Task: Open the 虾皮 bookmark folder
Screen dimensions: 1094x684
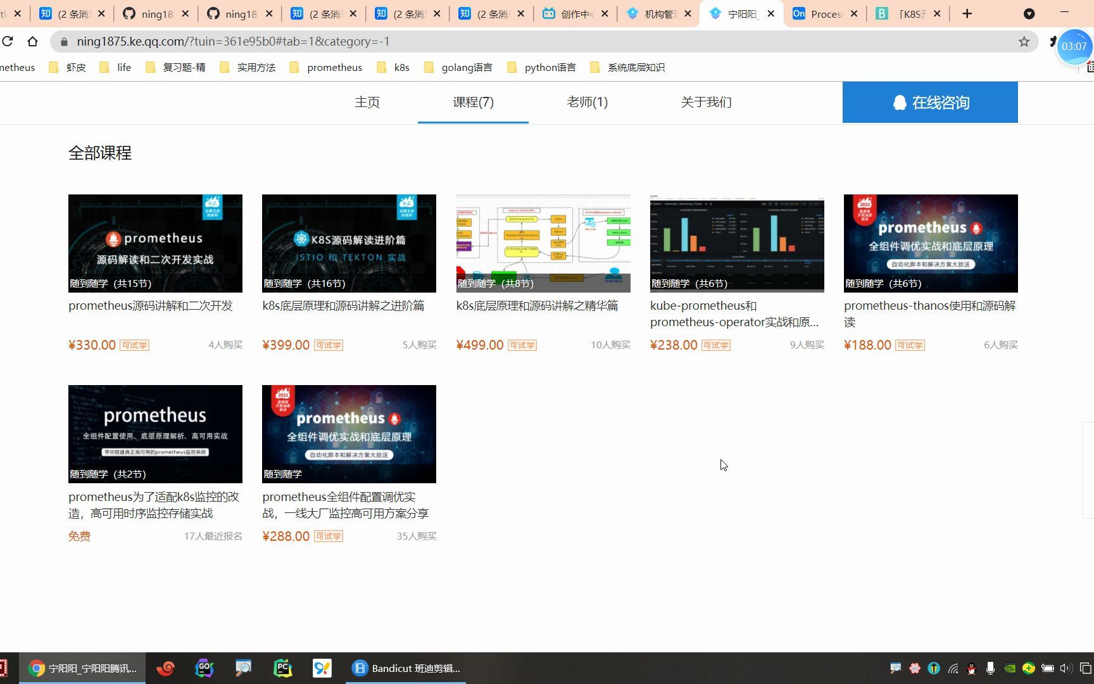Action: (67, 68)
